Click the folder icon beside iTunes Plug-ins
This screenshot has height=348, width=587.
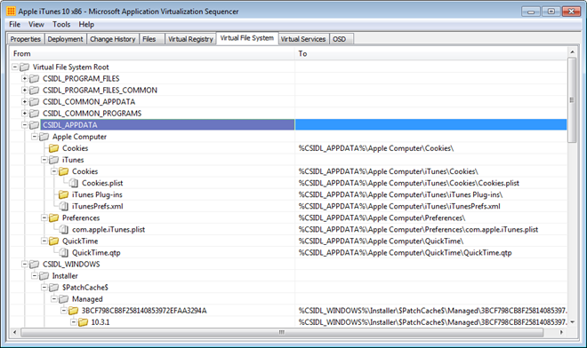coord(64,194)
